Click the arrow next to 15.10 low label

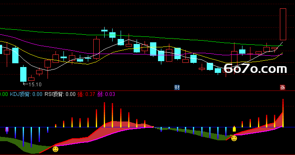[x=25, y=84]
